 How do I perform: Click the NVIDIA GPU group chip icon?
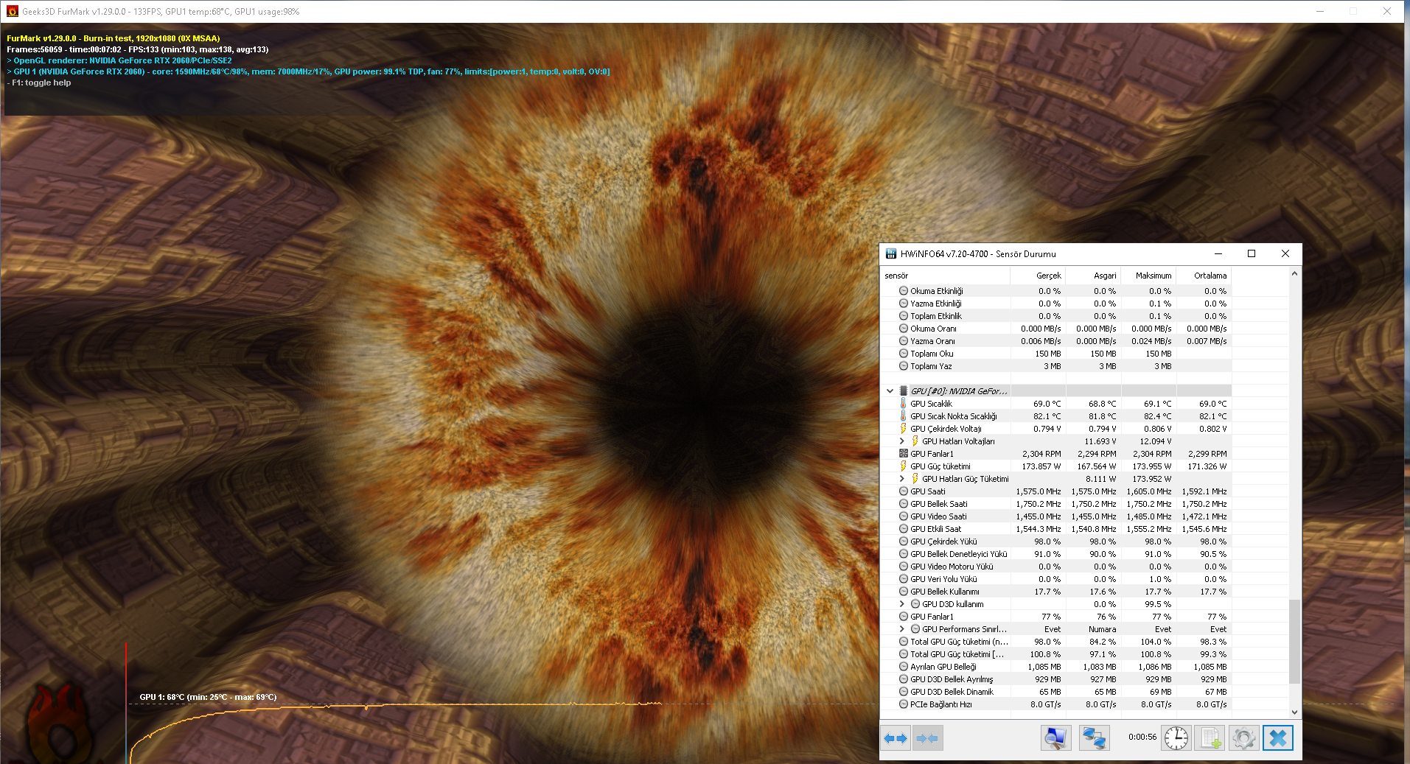pos(903,391)
